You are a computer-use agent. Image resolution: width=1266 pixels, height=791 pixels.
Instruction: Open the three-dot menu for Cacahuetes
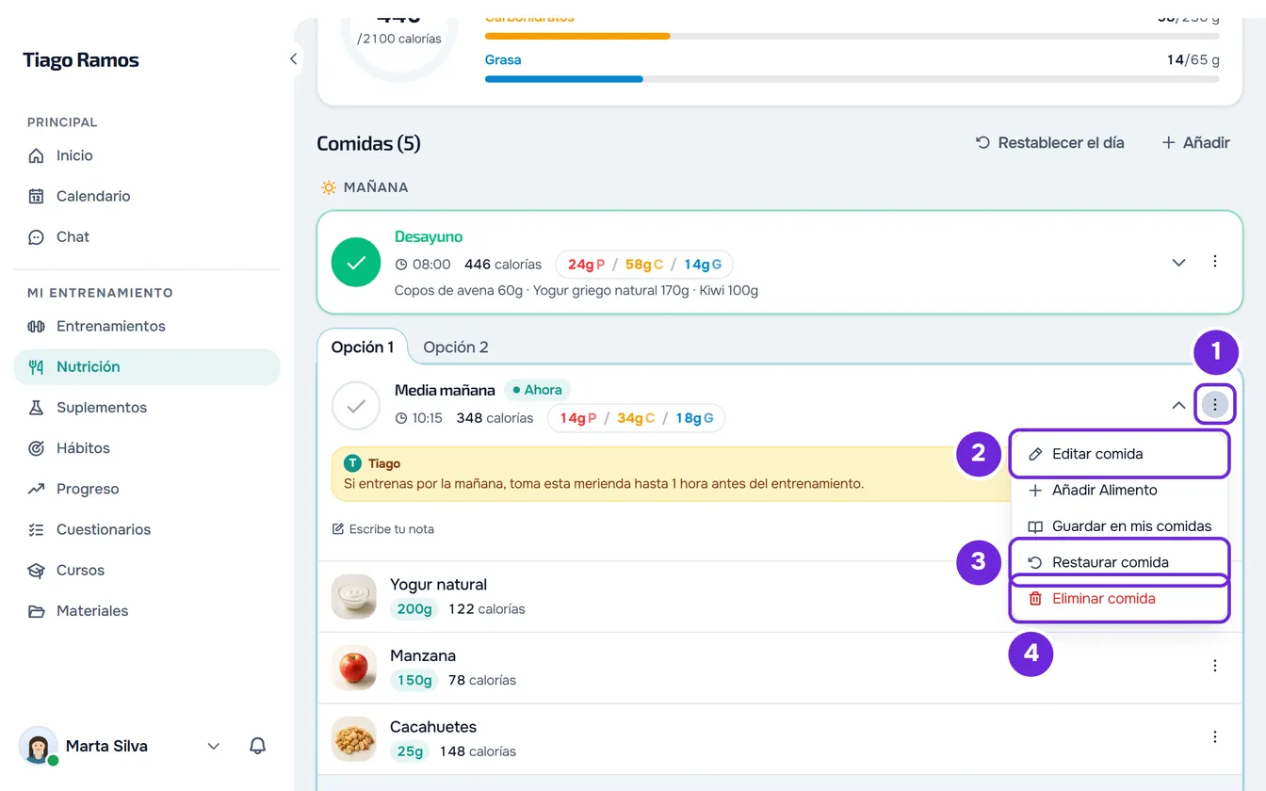coord(1215,736)
